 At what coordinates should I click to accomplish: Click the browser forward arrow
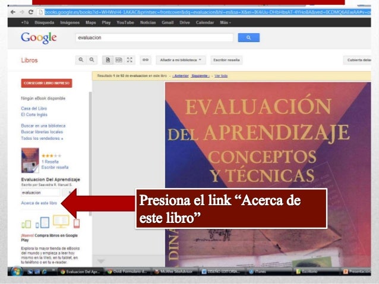[22, 12]
